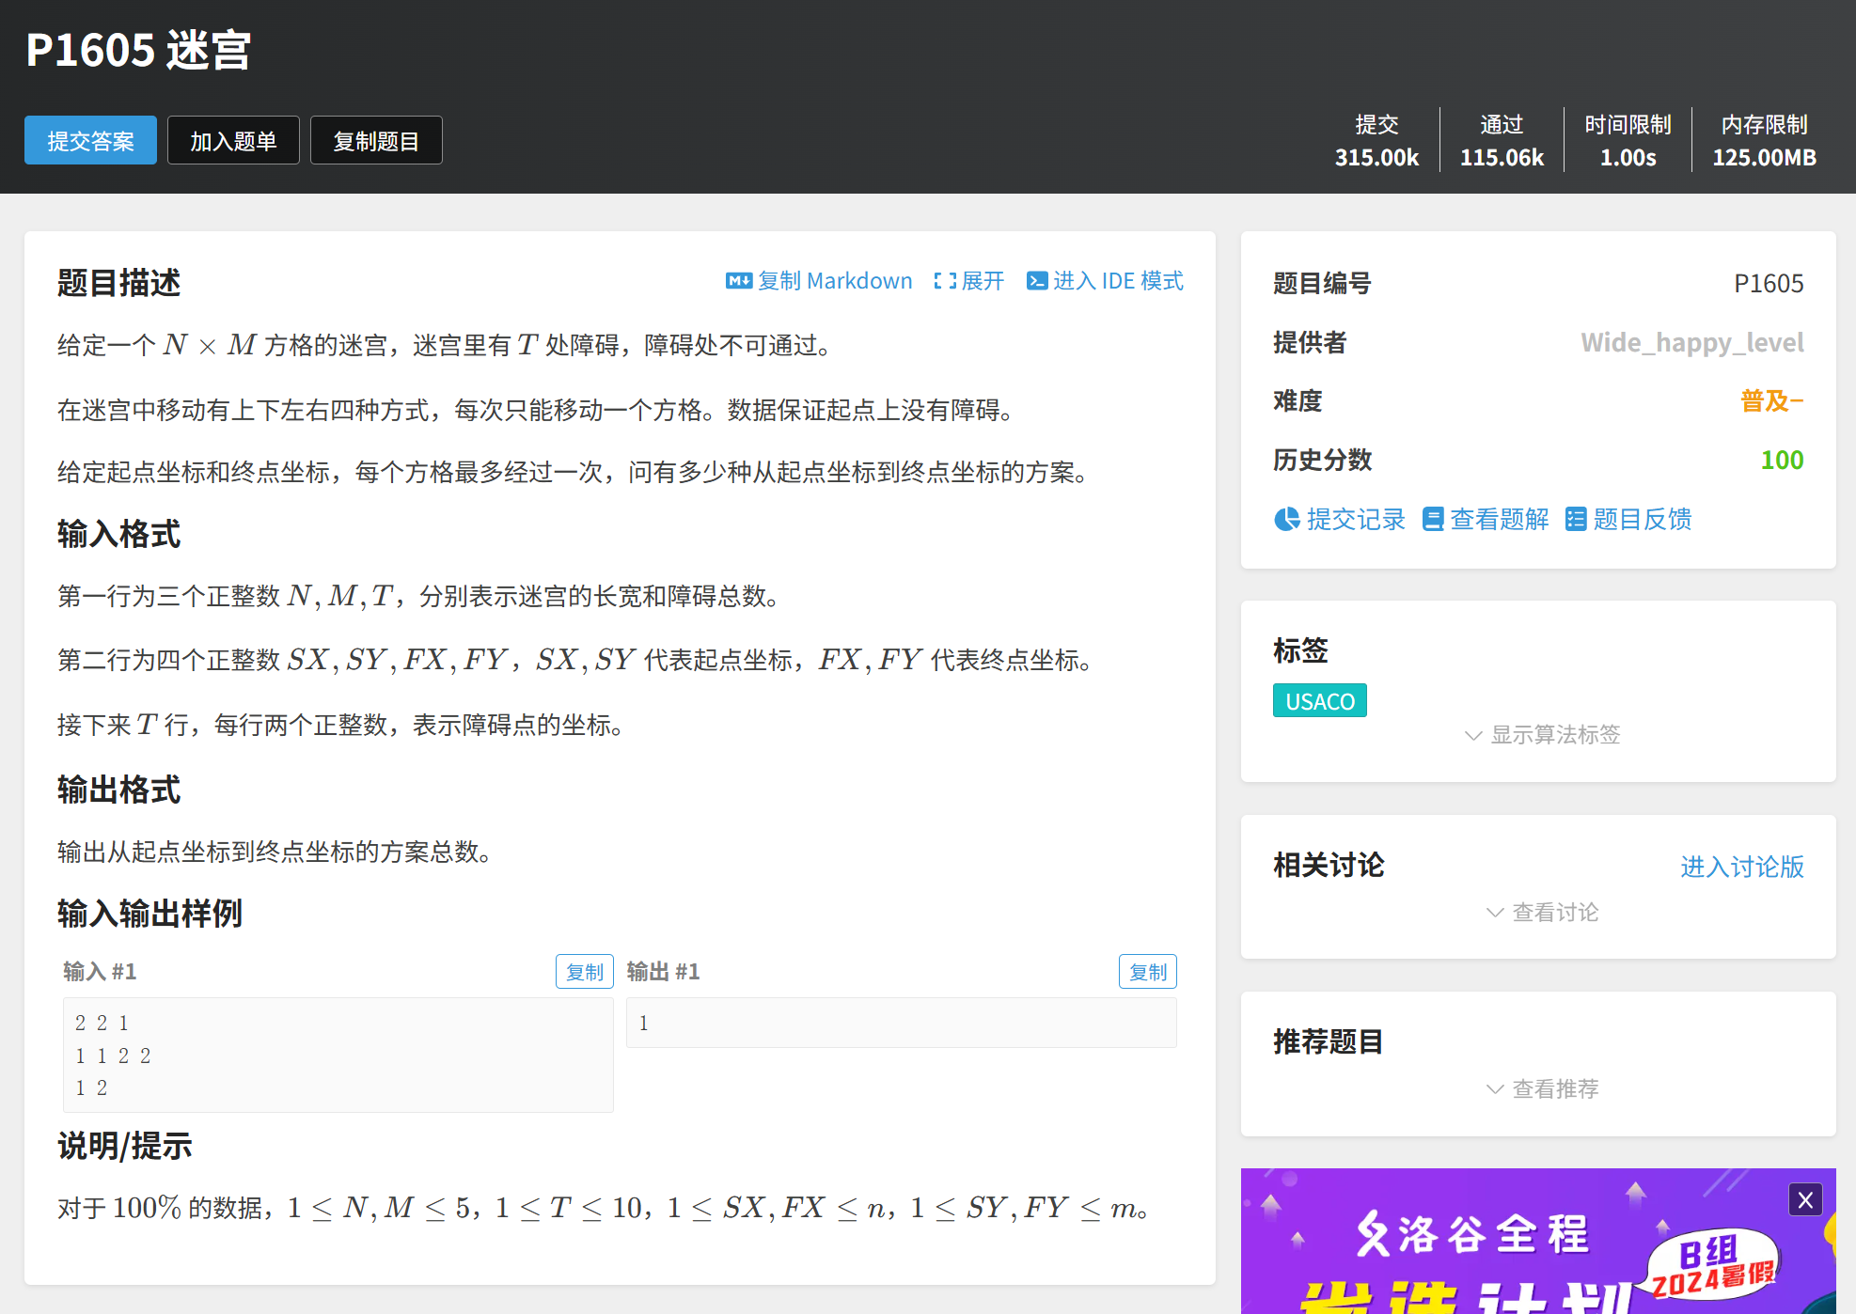Click the view solutions book icon
Image resolution: width=1856 pixels, height=1314 pixels.
pyautogui.click(x=1432, y=519)
